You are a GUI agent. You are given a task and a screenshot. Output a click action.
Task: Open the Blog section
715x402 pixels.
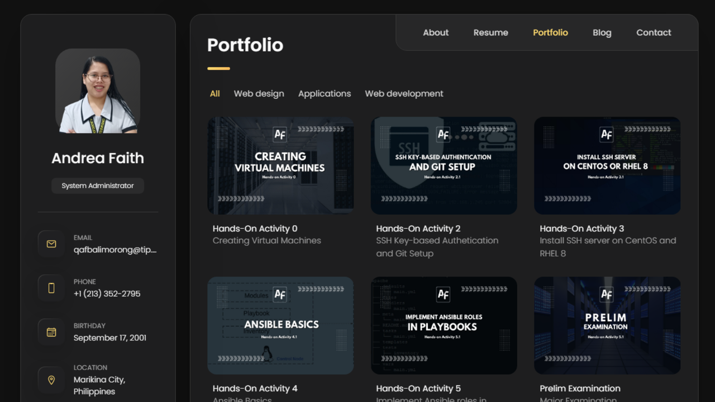click(x=602, y=32)
